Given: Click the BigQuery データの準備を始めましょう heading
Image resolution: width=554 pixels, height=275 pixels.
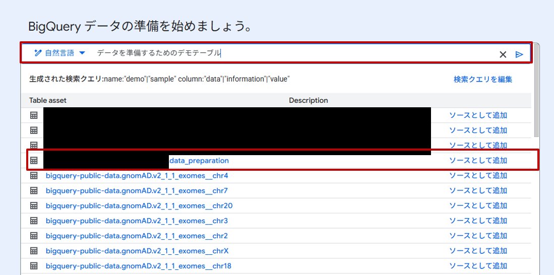Looking at the screenshot, I should coord(140,27).
